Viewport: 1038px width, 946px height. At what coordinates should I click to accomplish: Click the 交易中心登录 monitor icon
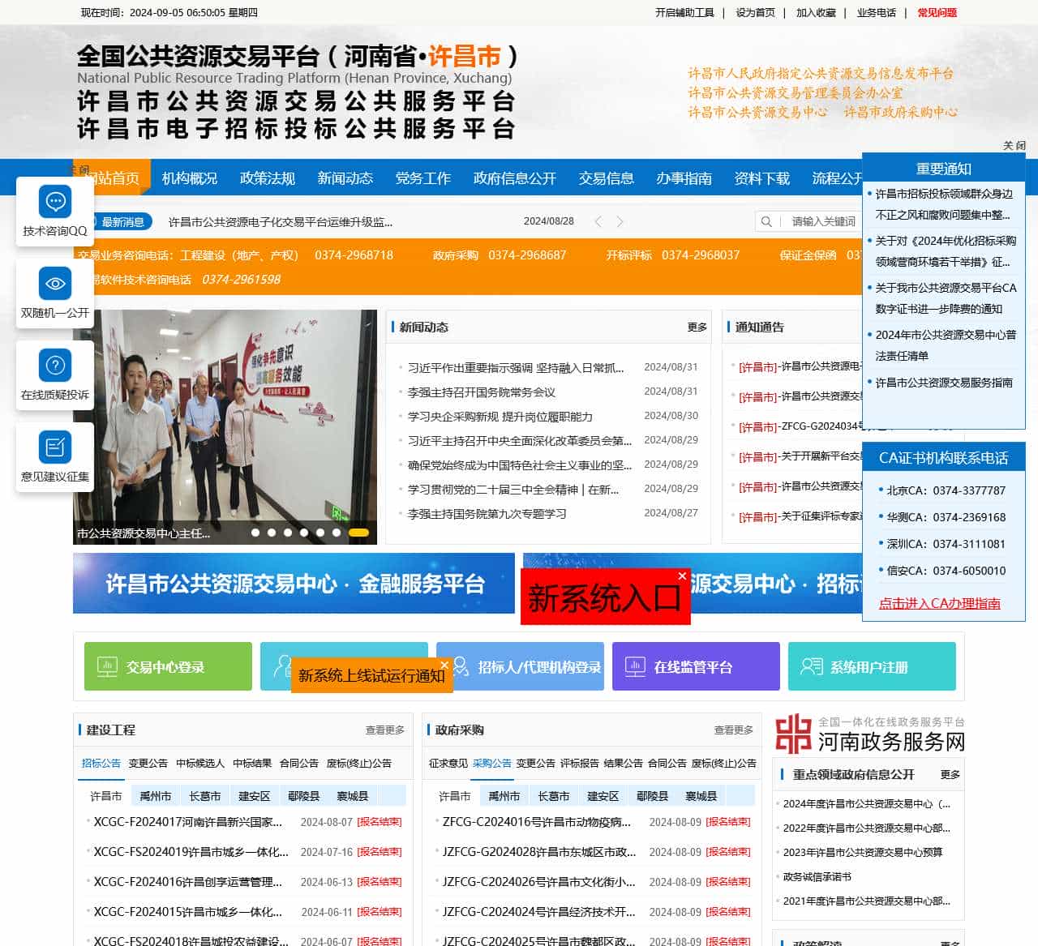tap(107, 666)
